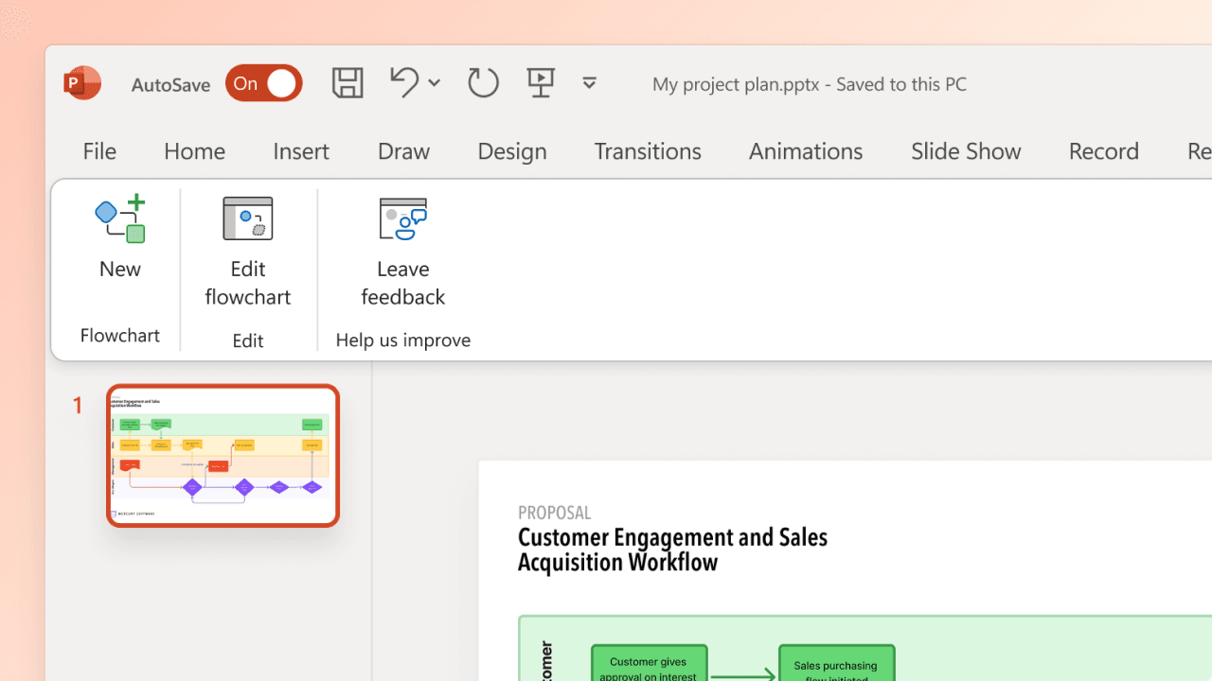The height and width of the screenshot is (681, 1212).
Task: Switch to the Transitions tab
Action: (x=647, y=150)
